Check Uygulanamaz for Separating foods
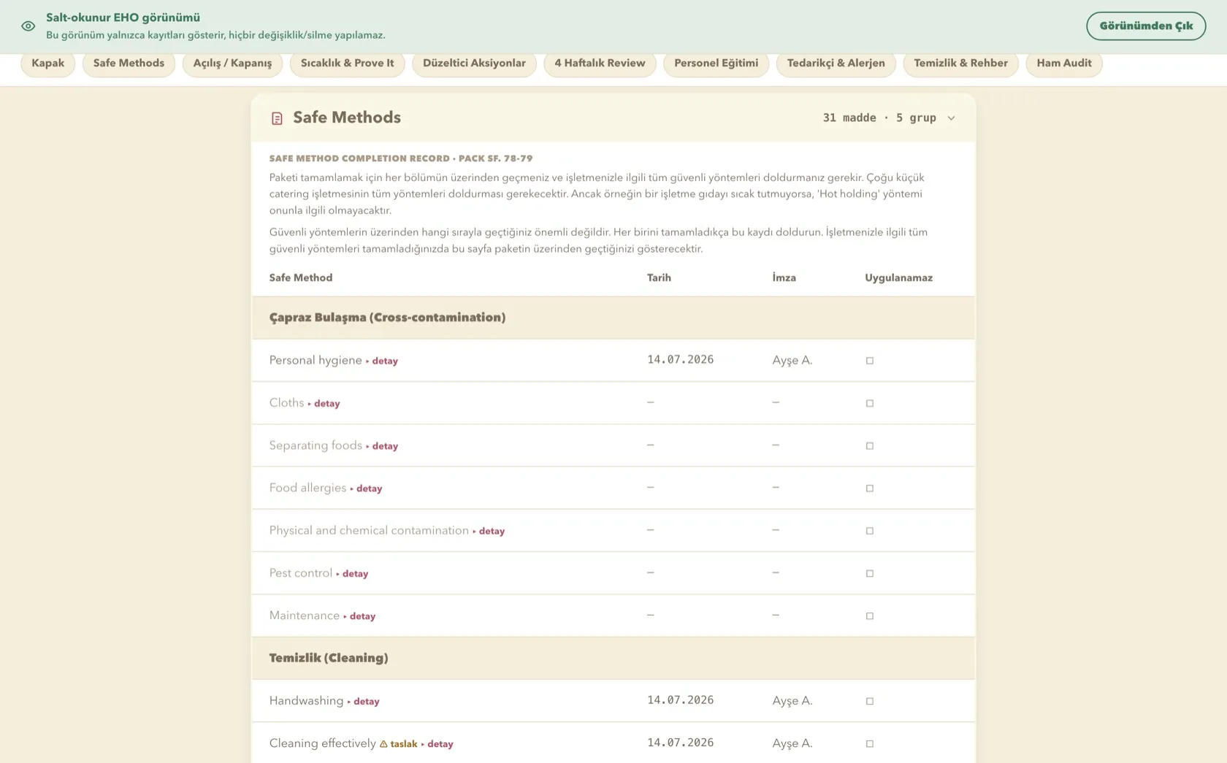The image size is (1227, 763). coord(870,446)
